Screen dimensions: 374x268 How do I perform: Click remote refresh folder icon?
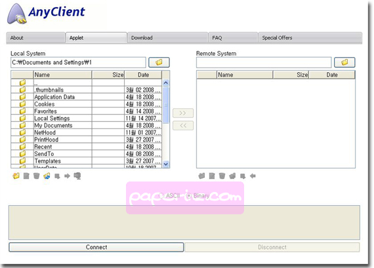232,176
